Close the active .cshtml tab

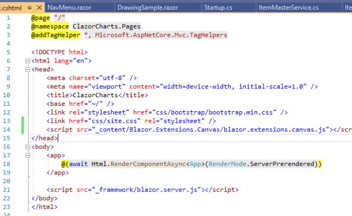pyautogui.click(x=40, y=8)
